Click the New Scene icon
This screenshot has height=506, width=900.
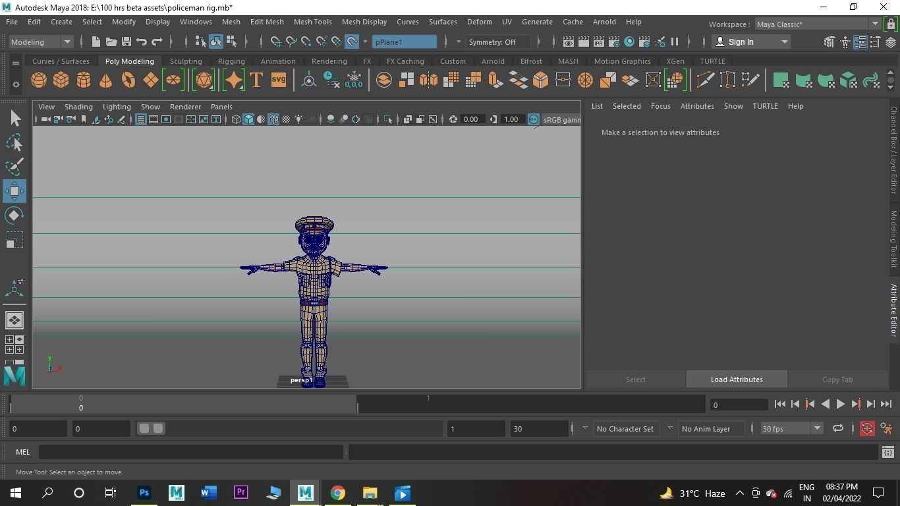(96, 42)
